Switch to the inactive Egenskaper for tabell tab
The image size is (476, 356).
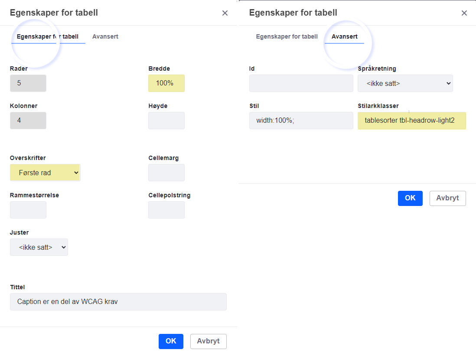pos(287,36)
